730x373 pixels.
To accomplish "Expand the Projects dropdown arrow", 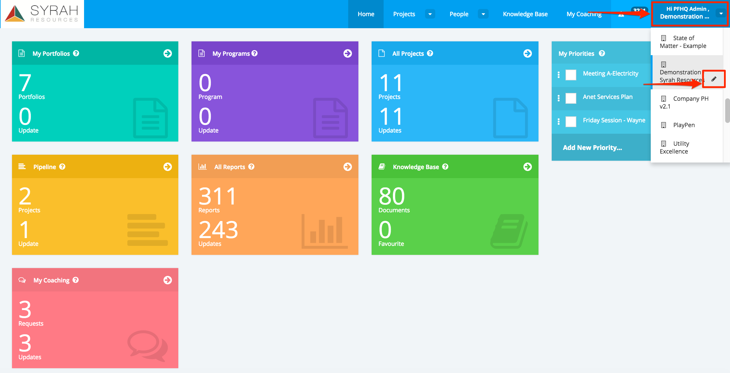I will coord(430,14).
